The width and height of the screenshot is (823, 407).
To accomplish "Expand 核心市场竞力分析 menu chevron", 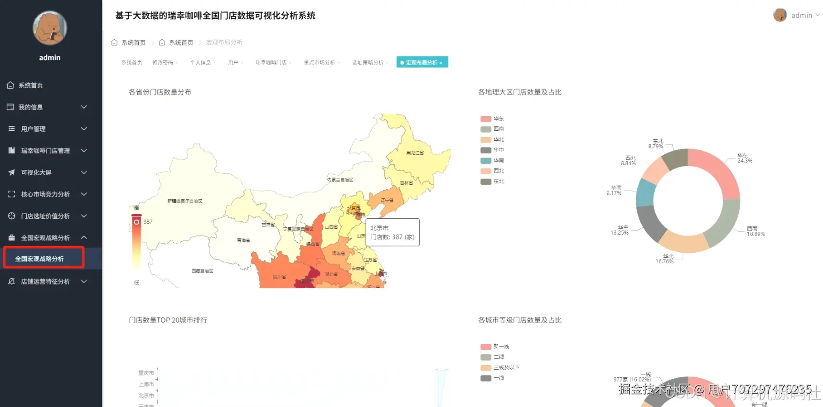I will click(x=84, y=194).
